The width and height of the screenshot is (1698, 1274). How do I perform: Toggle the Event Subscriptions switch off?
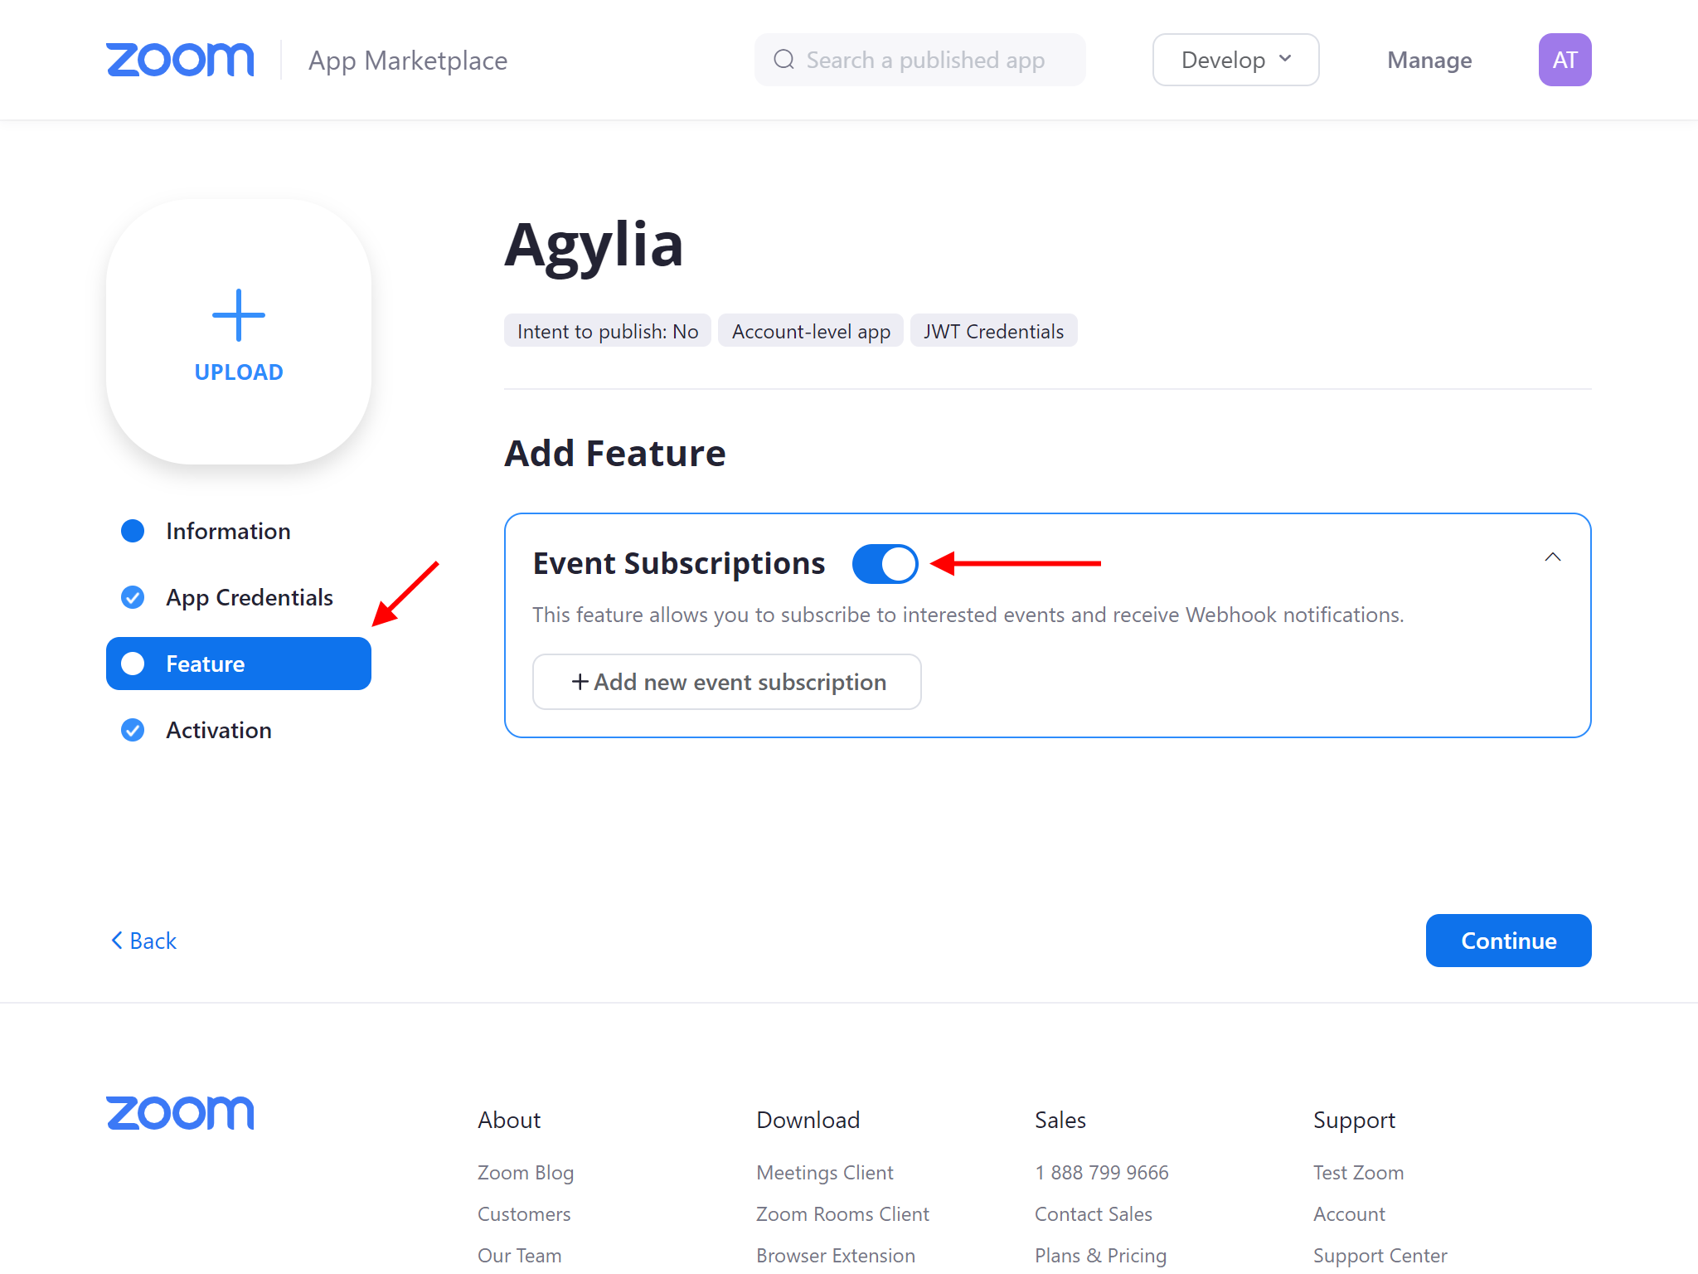885,564
